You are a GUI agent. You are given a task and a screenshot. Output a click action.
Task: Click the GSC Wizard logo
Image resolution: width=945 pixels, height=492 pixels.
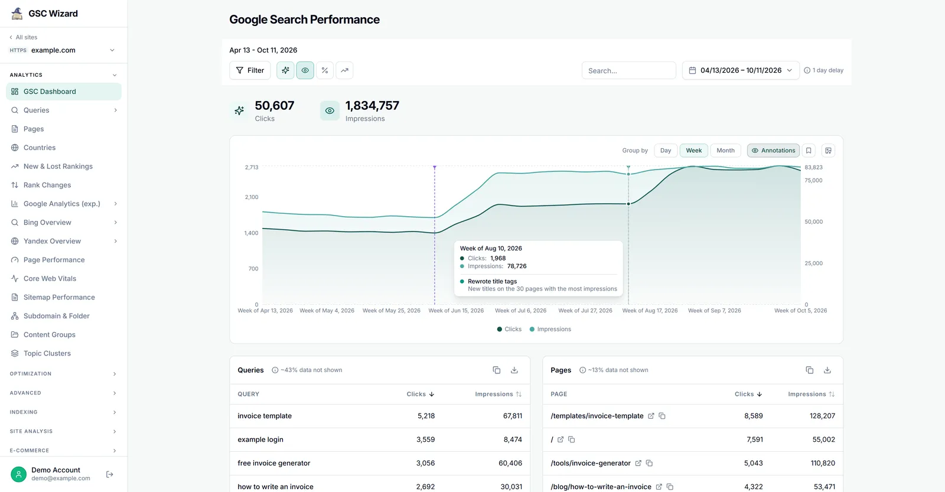click(x=17, y=13)
